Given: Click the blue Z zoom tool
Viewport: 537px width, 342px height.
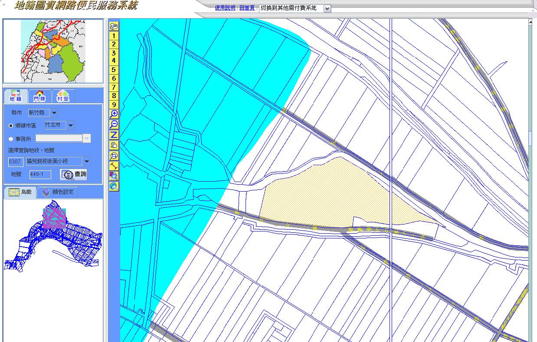Looking at the screenshot, I should click(114, 135).
